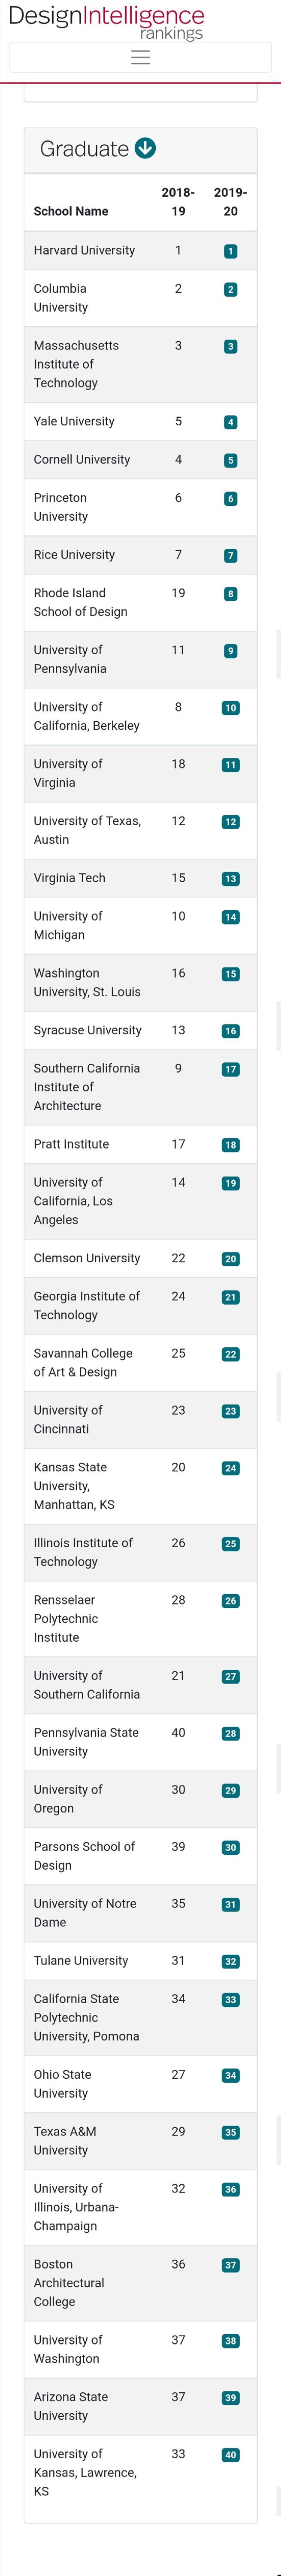Select the Yale University row

point(140,422)
